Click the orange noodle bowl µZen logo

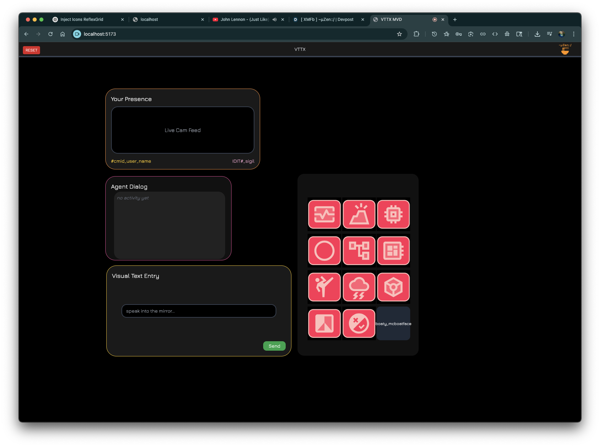[565, 49]
